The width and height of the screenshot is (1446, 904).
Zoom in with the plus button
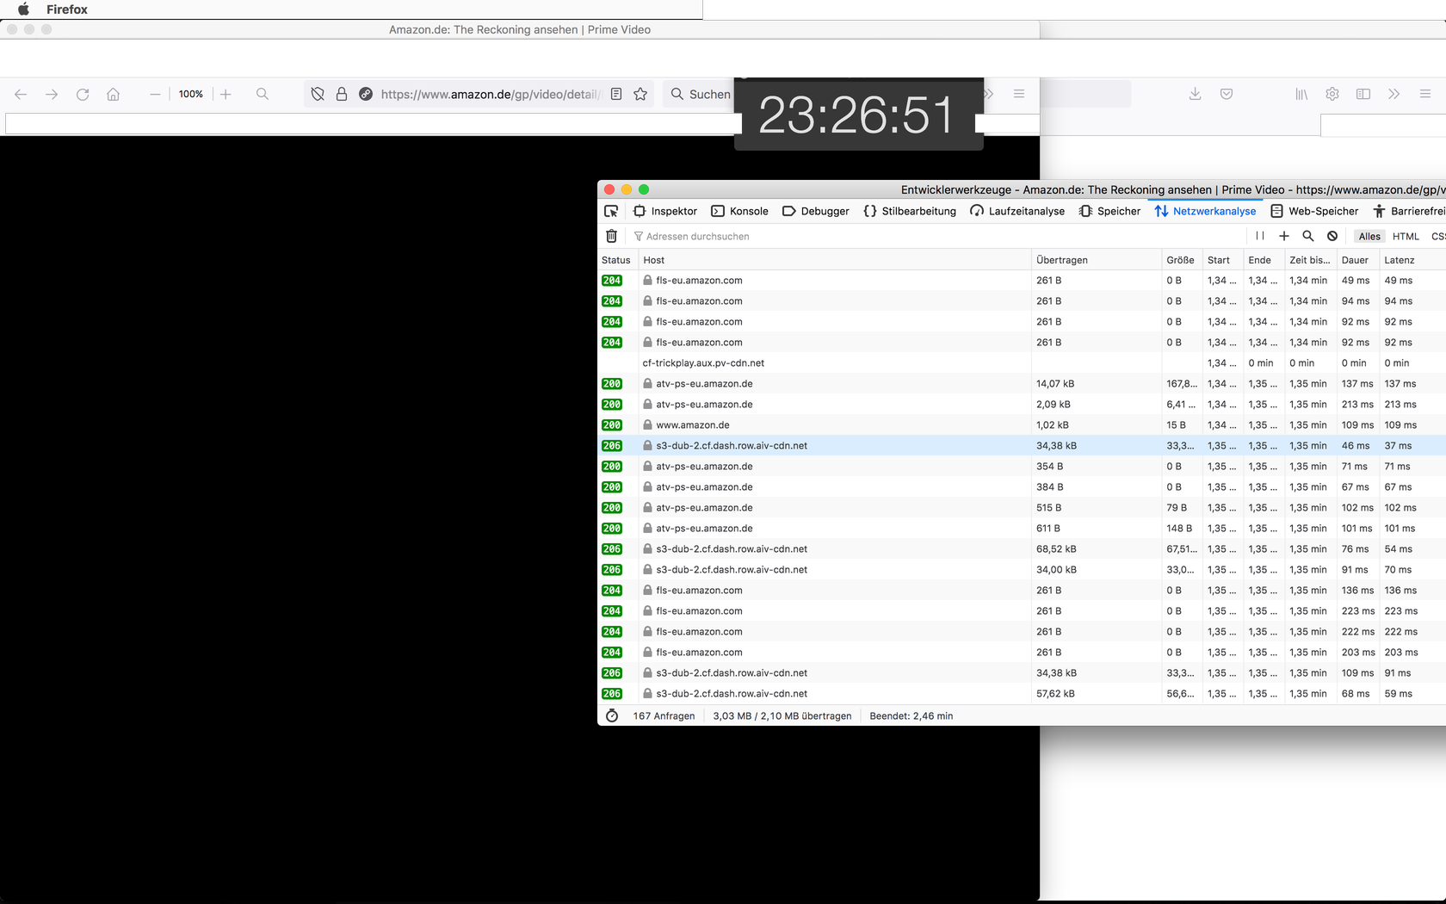(226, 94)
